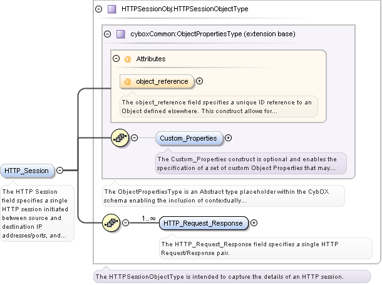The width and height of the screenshot is (382, 285).
Task: Select the HTTP_Session element box
Action: pos(26,171)
